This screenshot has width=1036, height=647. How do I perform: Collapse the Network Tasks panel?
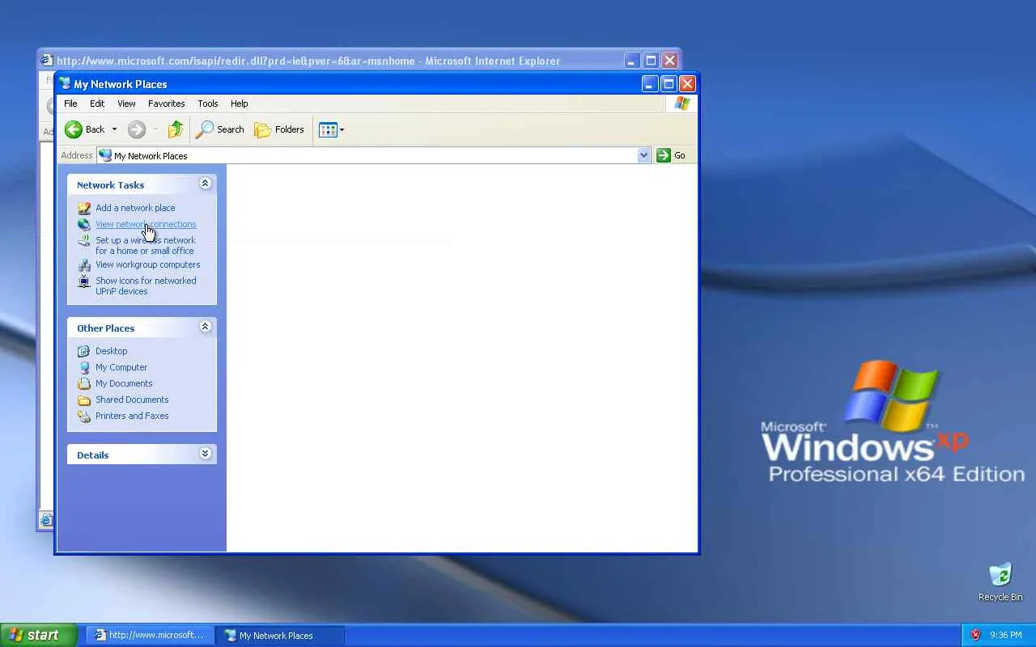[205, 184]
